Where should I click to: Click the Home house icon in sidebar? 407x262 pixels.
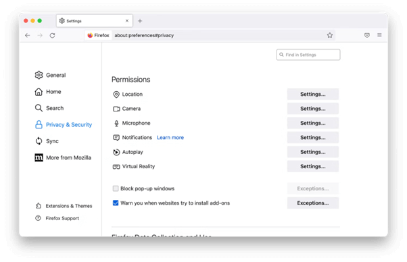[x=39, y=91]
